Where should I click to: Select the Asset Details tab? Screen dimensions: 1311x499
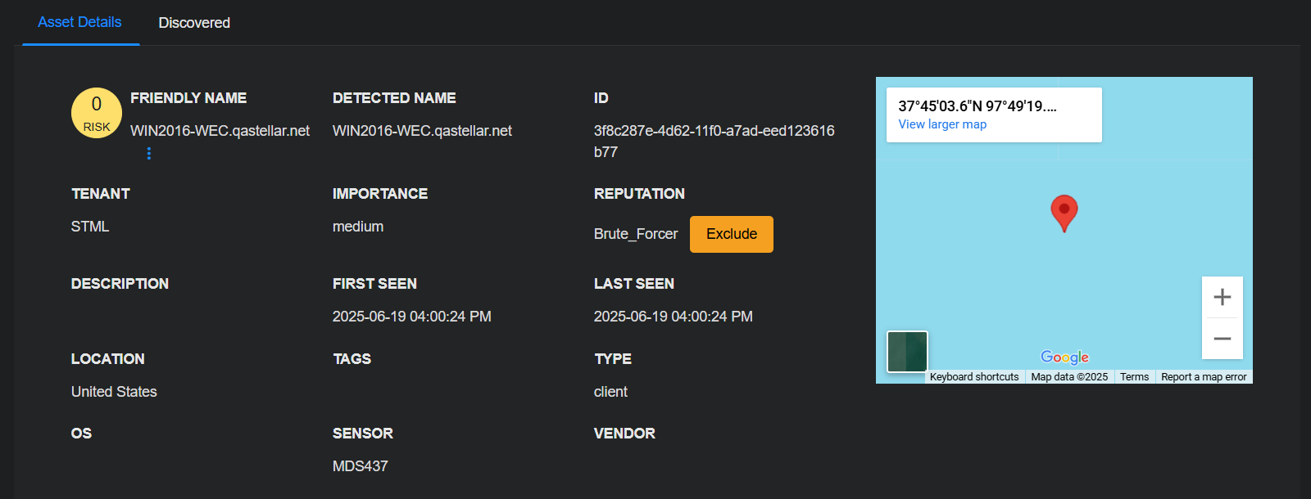79,22
